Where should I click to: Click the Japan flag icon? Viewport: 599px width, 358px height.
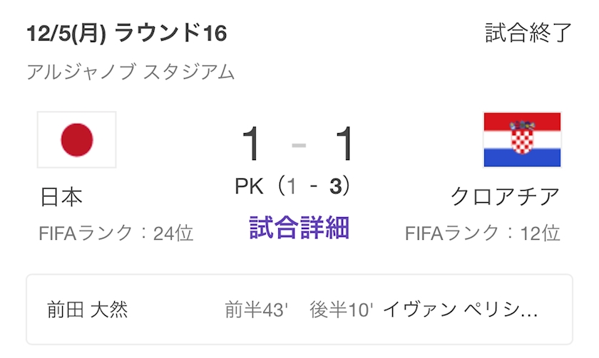pos(76,139)
